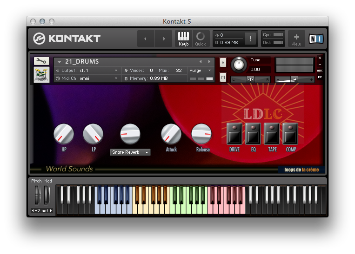Click the loops de la crème logo
Viewport: 355px width, 254px height.
[x=301, y=169]
